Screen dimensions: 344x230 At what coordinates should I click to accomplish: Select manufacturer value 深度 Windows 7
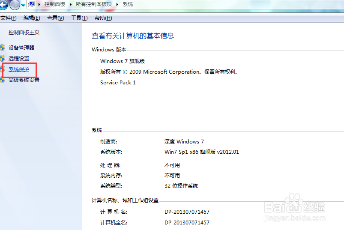tap(184, 142)
